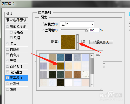This screenshot has height=104, width=130.
Task: Choose the light cyan pattern swatch
Action: pyautogui.click(x=44, y=58)
